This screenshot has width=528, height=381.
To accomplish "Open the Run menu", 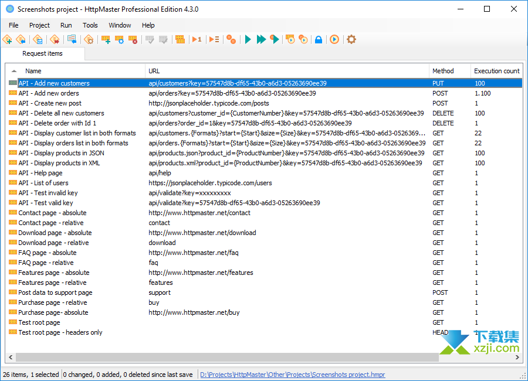I will 66,25.
